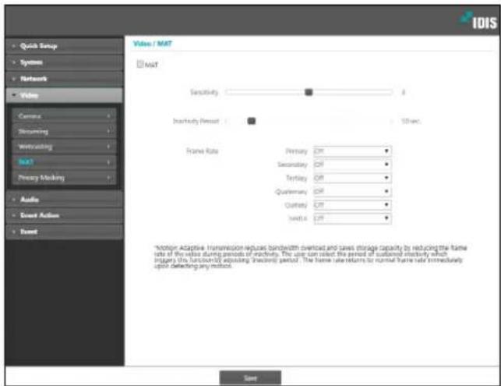Viewport: 501px width, 386px height.
Task: Open the Quaternary frame rate dropdown
Action: pyautogui.click(x=352, y=191)
